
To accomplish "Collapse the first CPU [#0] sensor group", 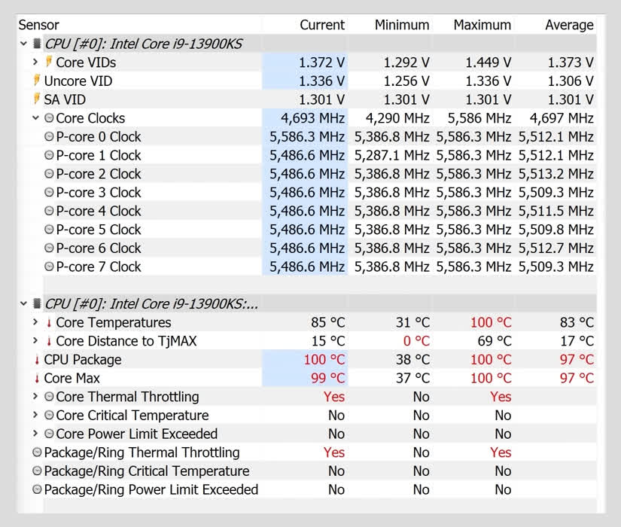I will 24,44.
